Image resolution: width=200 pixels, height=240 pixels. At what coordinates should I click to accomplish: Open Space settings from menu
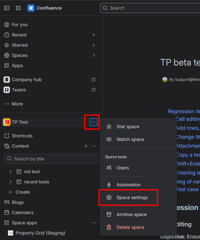(132, 197)
